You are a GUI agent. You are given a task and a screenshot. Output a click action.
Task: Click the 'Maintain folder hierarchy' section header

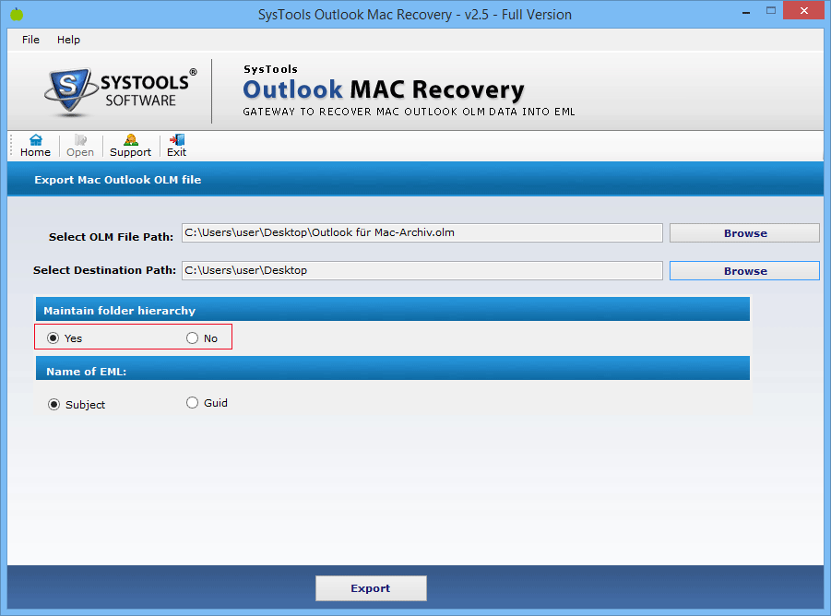pos(393,309)
